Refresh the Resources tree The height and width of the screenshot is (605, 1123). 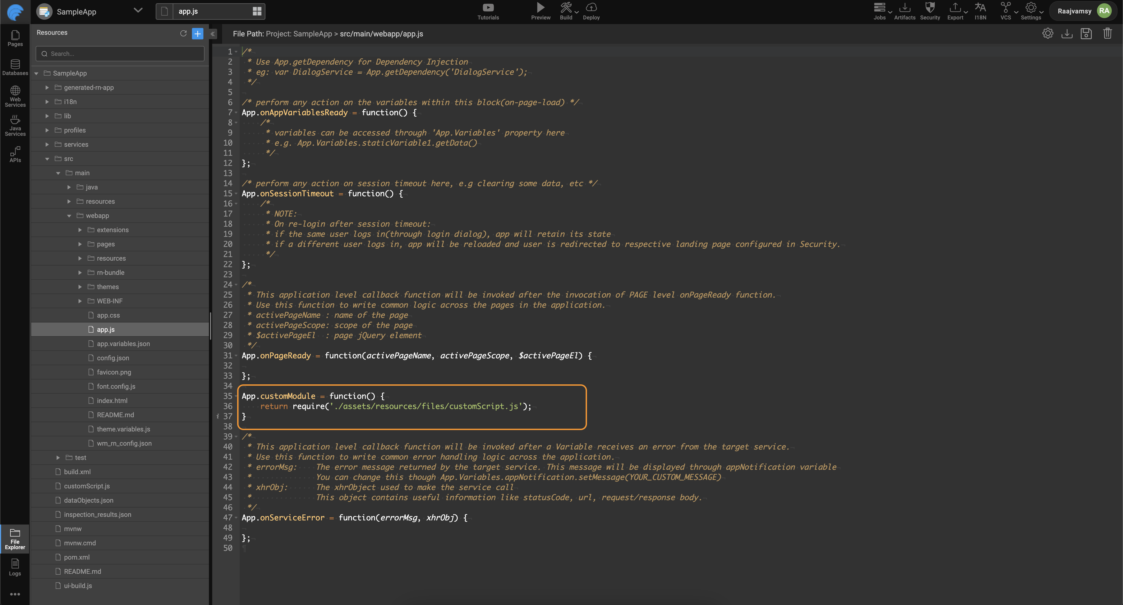[183, 33]
